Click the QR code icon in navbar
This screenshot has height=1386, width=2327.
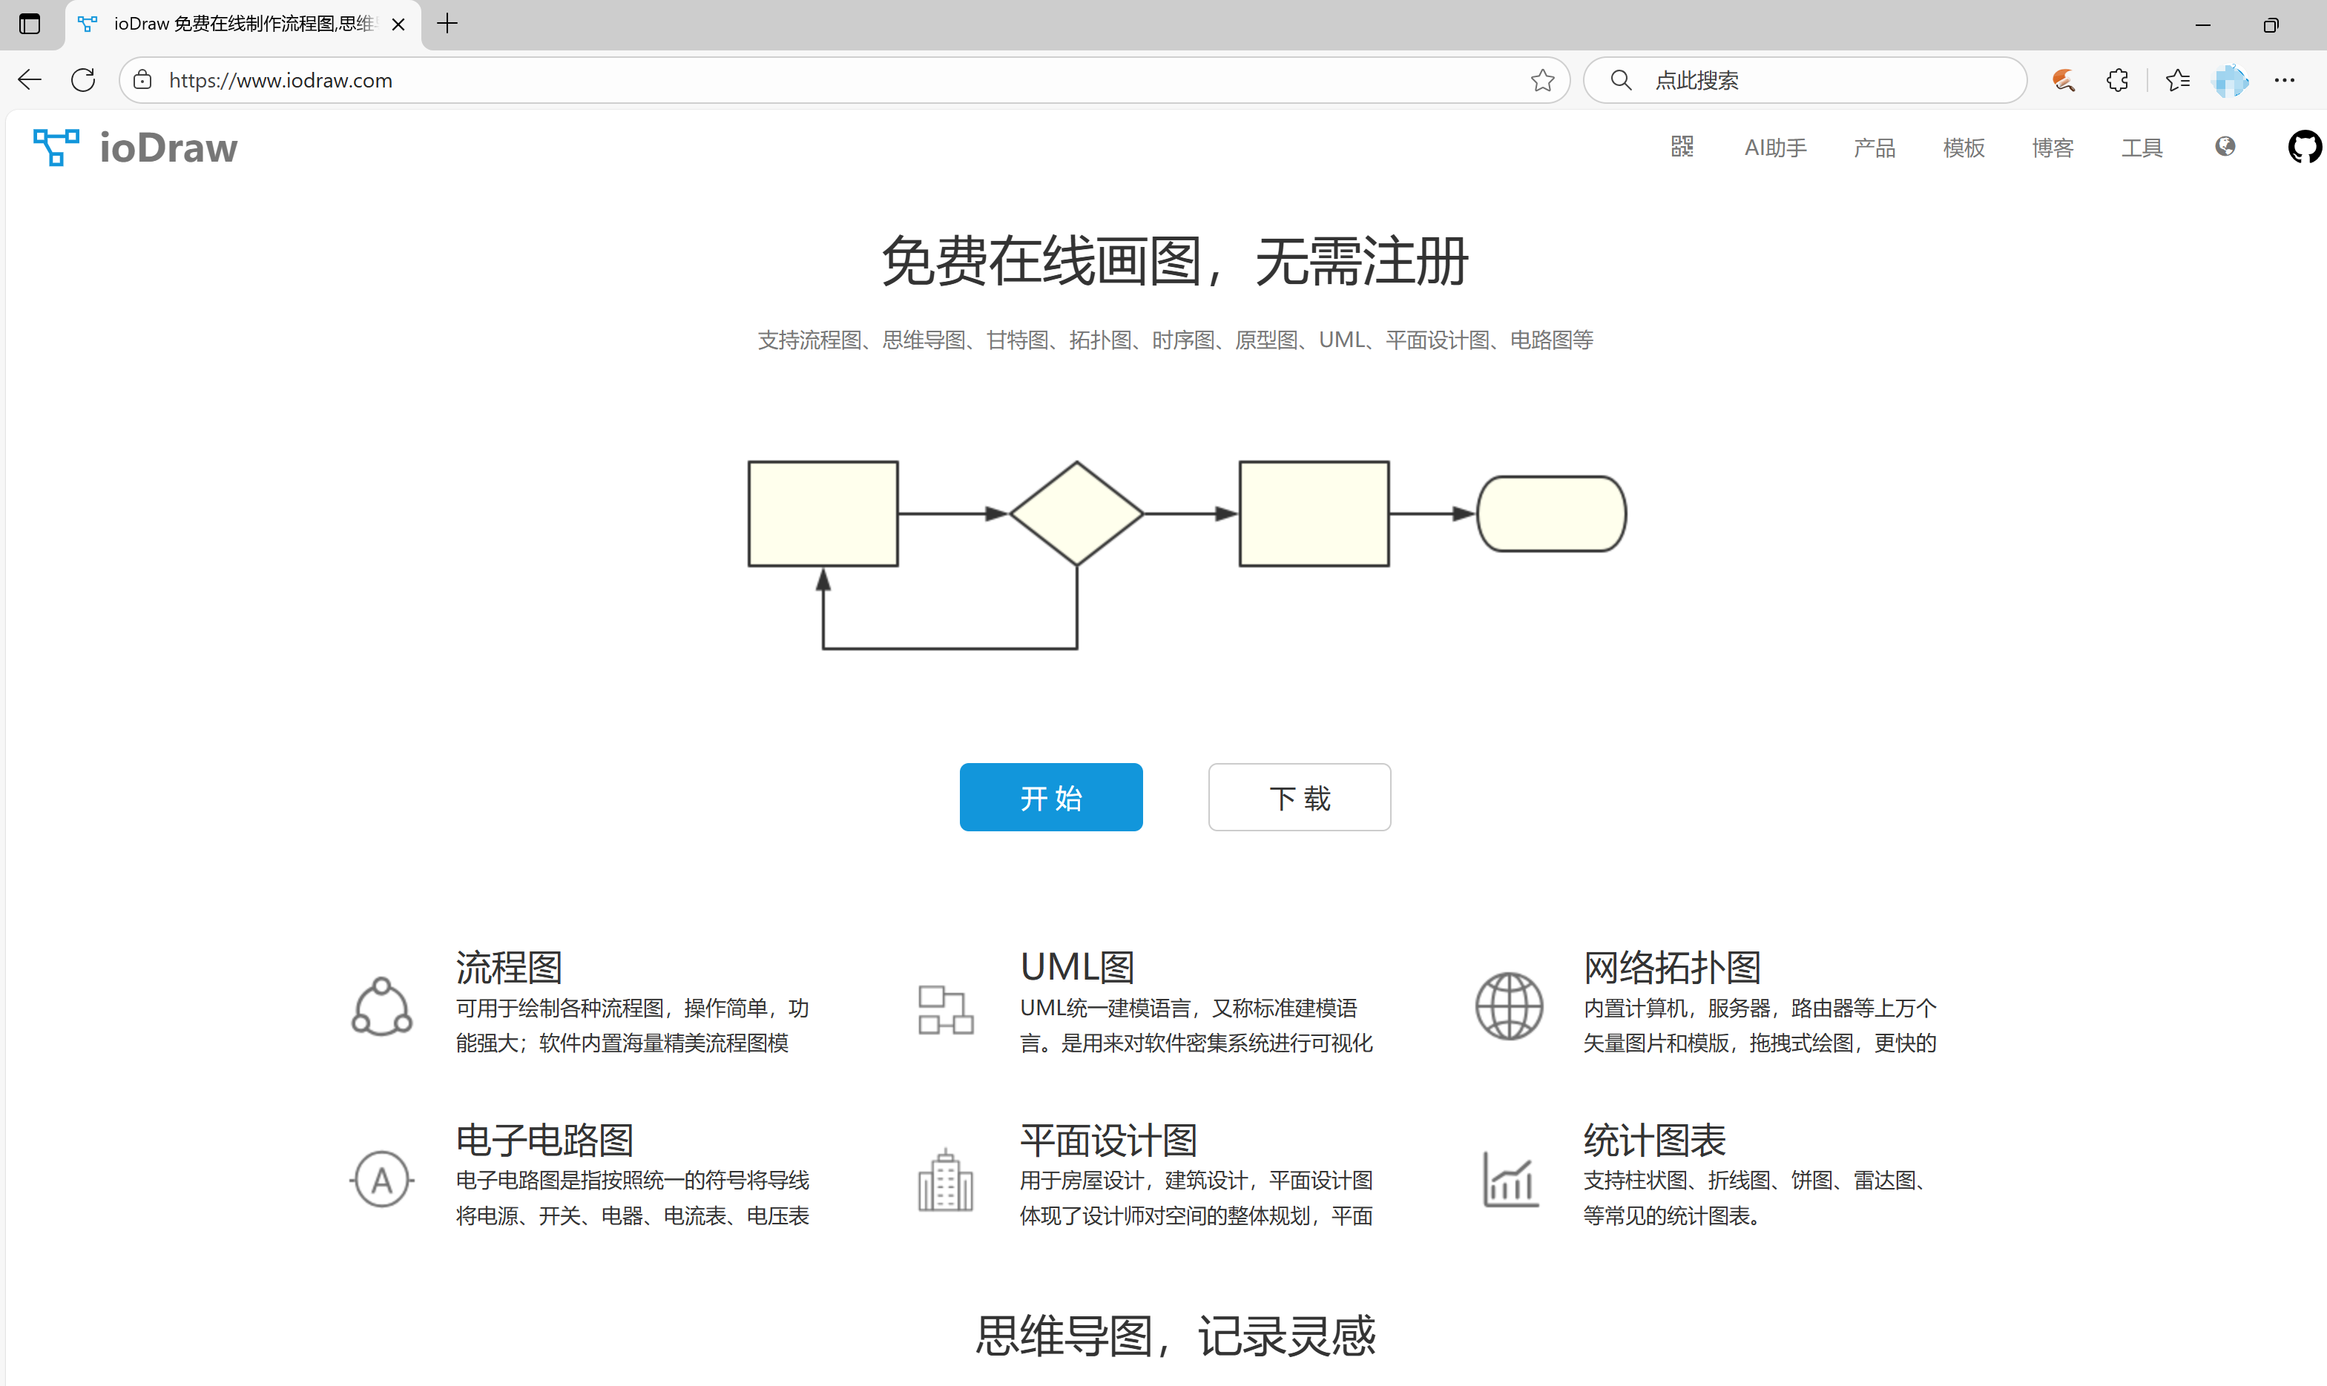(1682, 147)
